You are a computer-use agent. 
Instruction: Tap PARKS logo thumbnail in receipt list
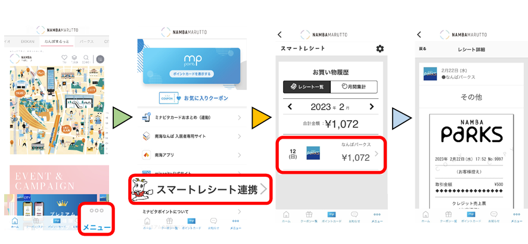(x=313, y=154)
